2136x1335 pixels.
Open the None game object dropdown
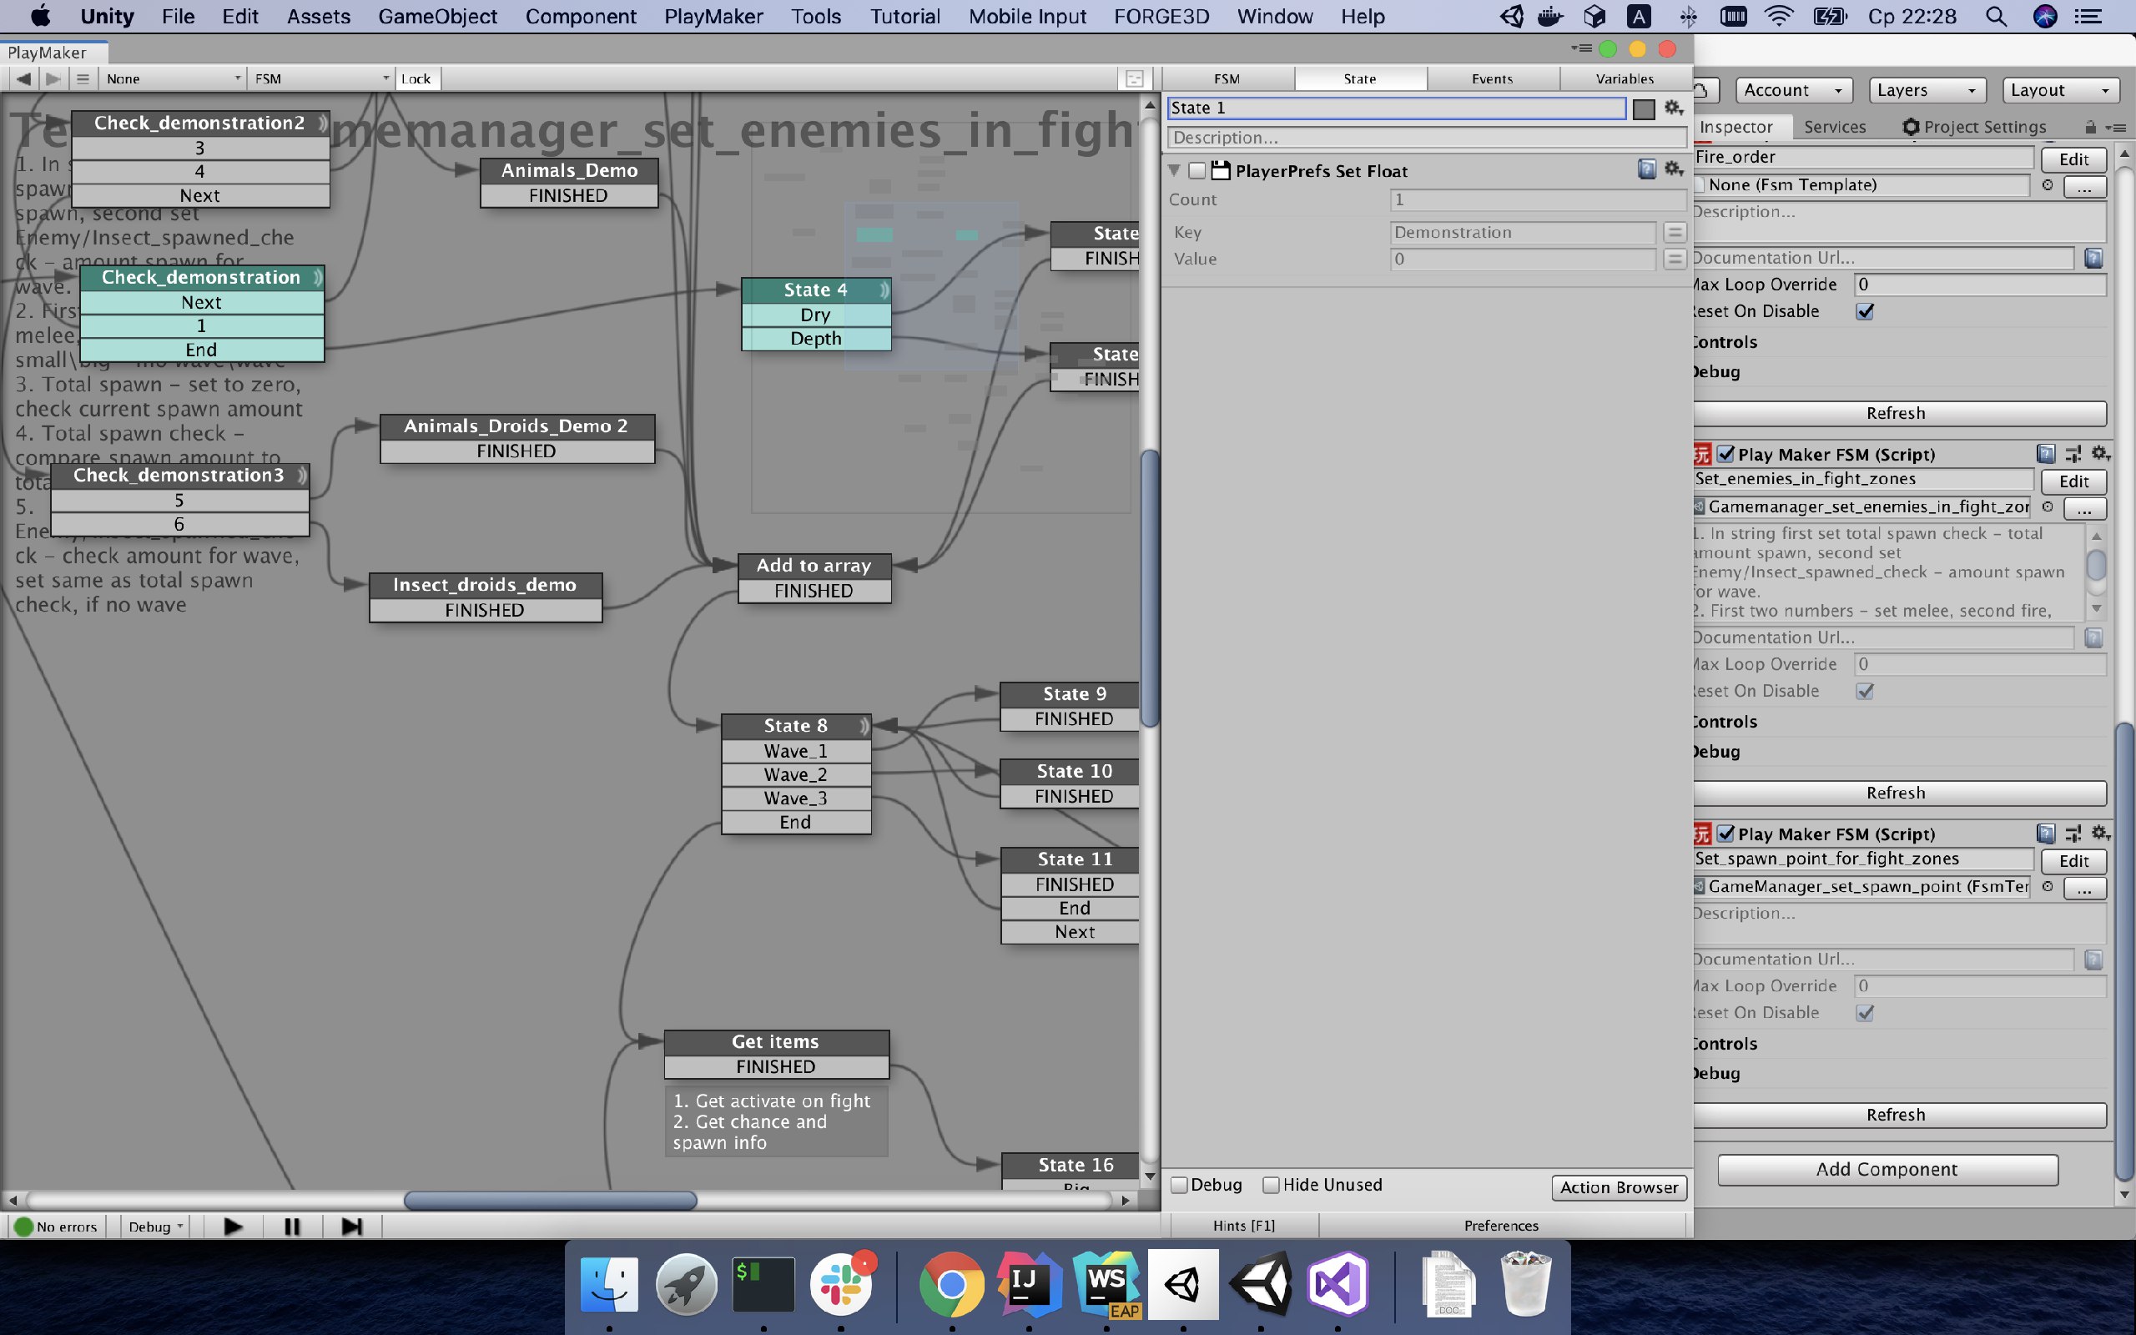tap(172, 78)
